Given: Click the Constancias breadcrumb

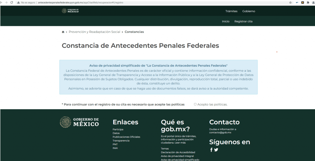Looking at the screenshot, I should (x=134, y=32).
